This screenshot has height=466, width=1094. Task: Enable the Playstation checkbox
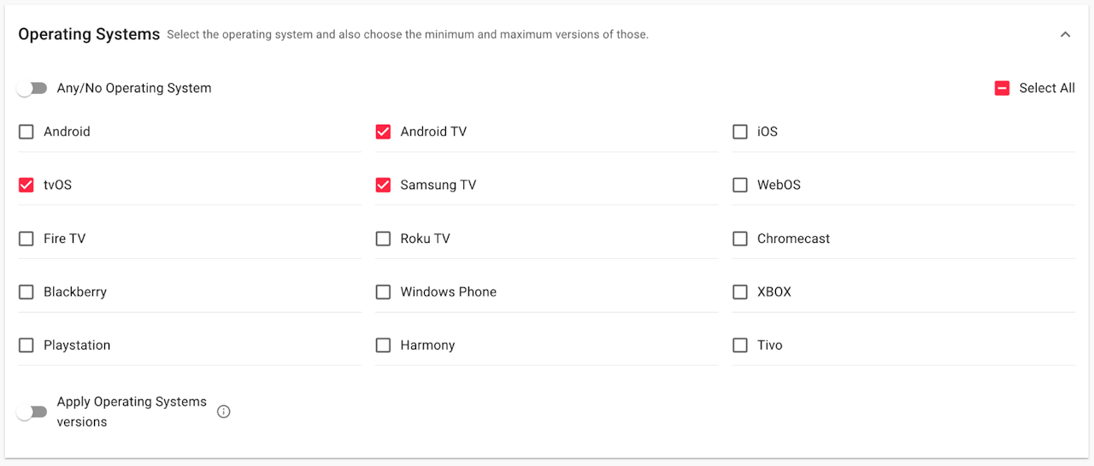pos(26,345)
